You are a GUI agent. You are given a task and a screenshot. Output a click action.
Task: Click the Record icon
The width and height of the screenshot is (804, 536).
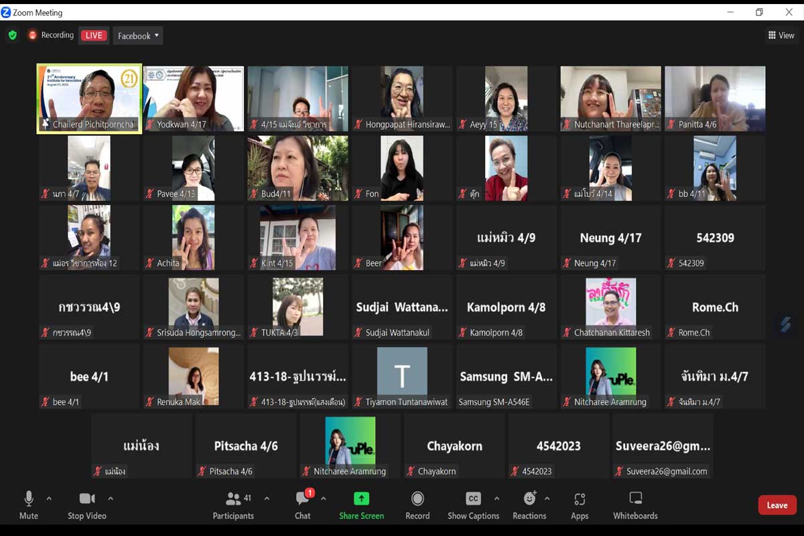[417, 499]
